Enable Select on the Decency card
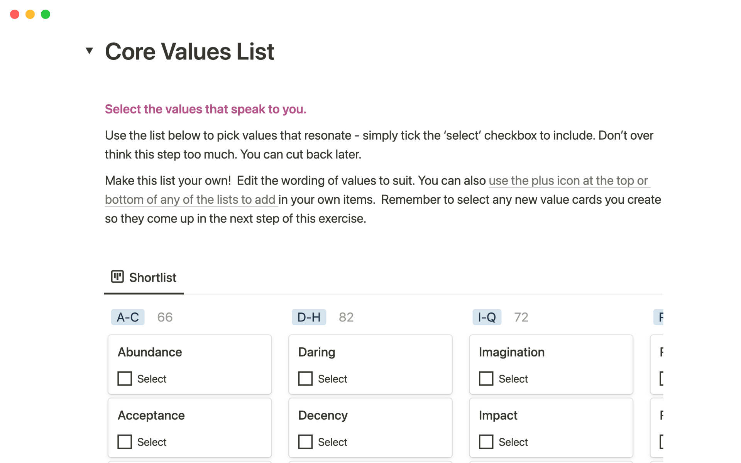The width and height of the screenshot is (741, 463). tap(305, 442)
